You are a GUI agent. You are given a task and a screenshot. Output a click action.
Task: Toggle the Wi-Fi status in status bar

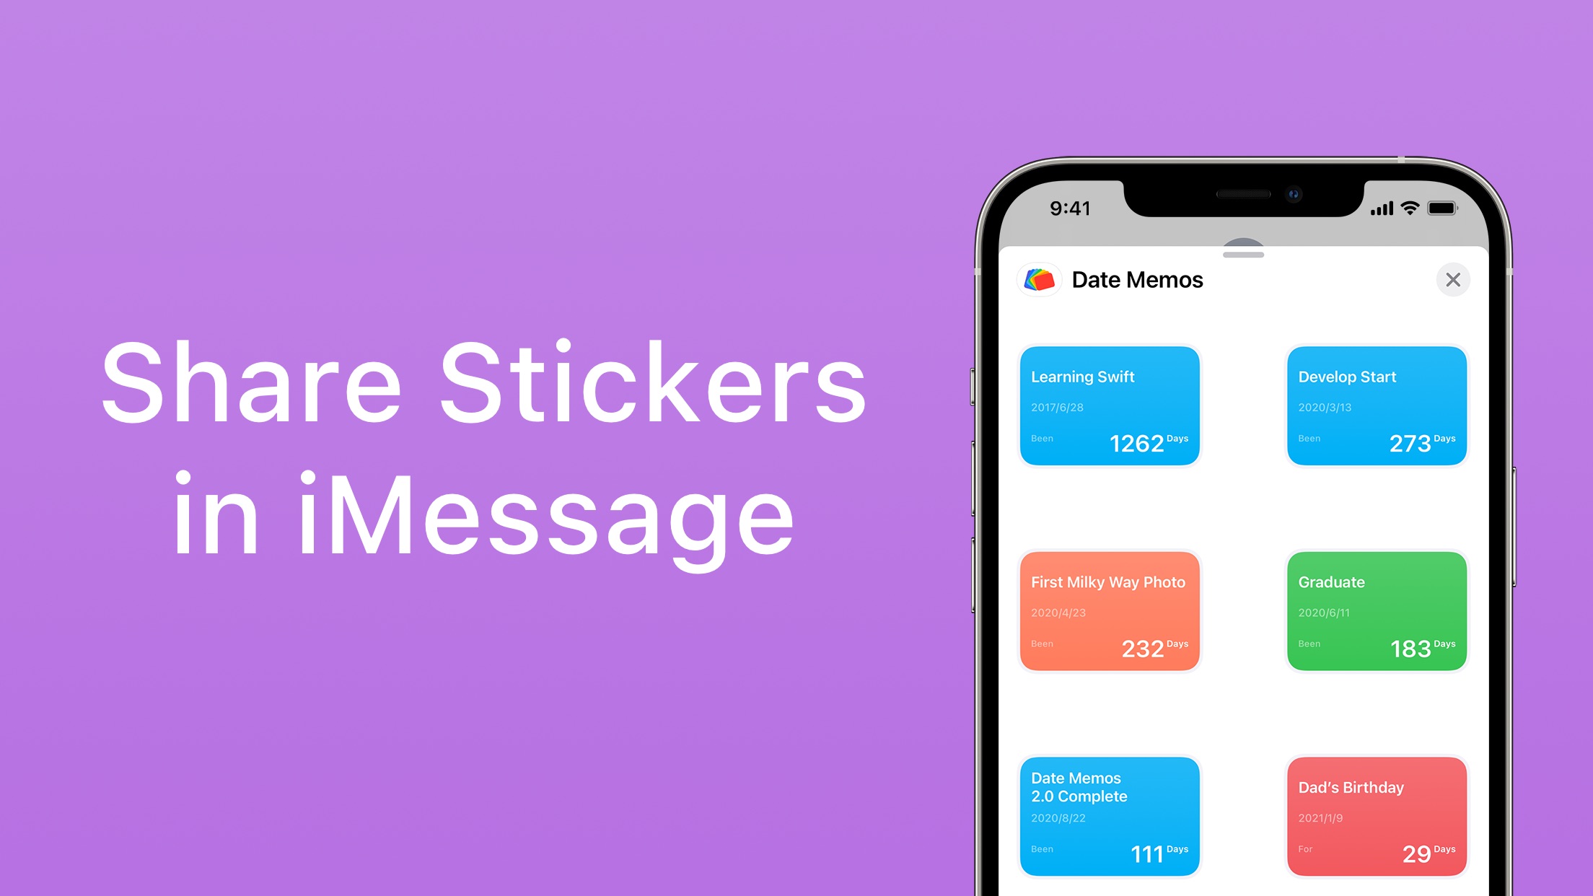pyautogui.click(x=1413, y=209)
